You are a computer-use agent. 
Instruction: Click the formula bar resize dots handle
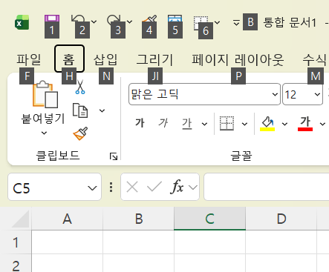[x=111, y=188]
